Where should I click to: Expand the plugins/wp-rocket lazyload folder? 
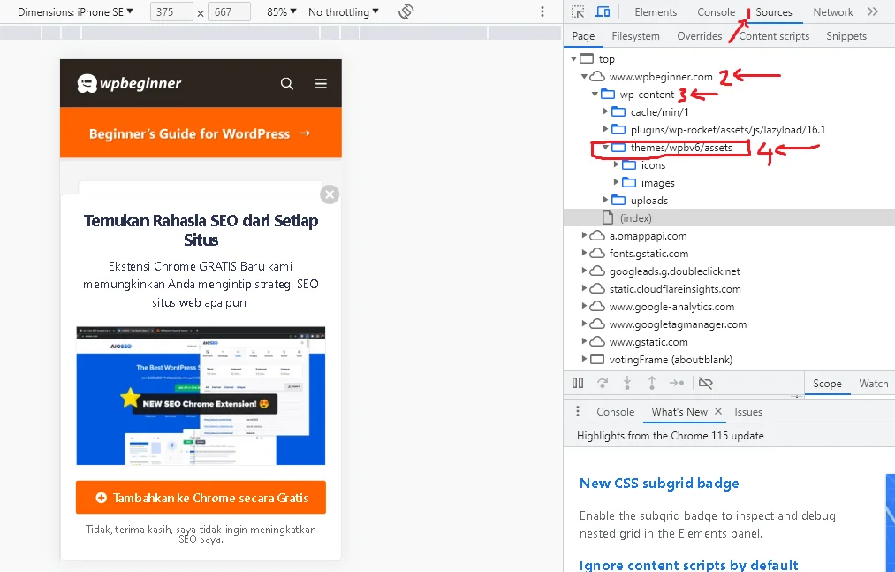tap(605, 130)
